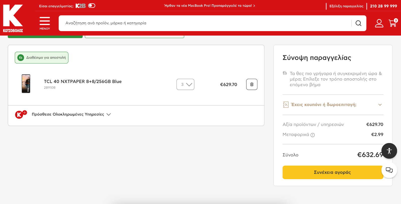Open the hamburger menu (ΜΕΝΟΥ)
Viewport: 401px width, 204px height.
point(45,23)
